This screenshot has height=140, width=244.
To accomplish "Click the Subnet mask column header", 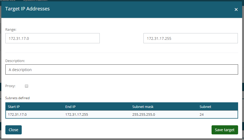I will 143,107.
